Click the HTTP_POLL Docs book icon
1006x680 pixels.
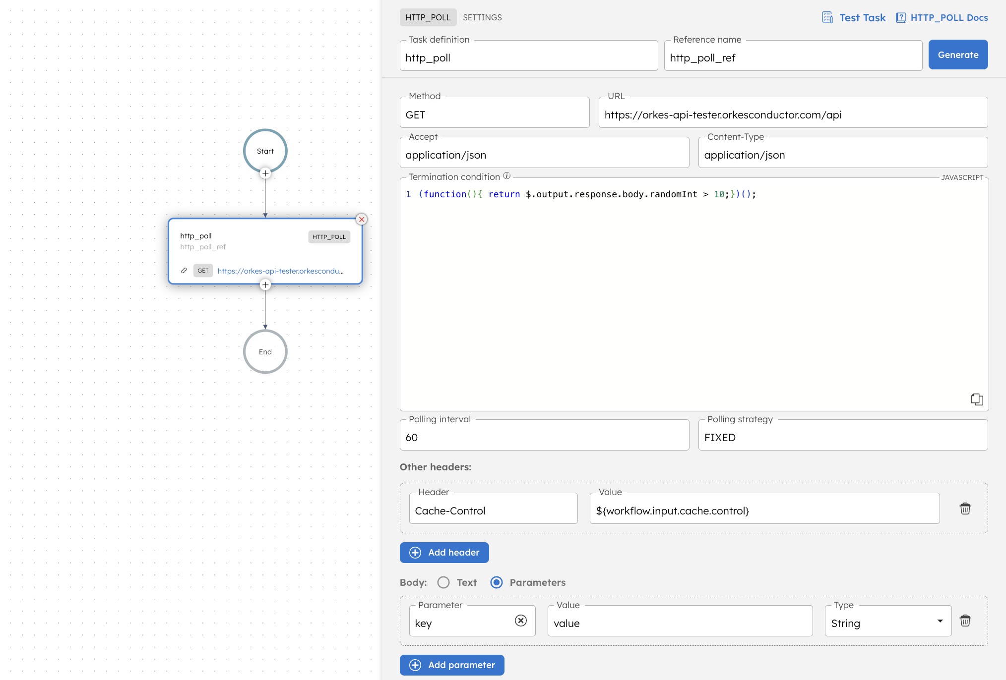tap(900, 18)
